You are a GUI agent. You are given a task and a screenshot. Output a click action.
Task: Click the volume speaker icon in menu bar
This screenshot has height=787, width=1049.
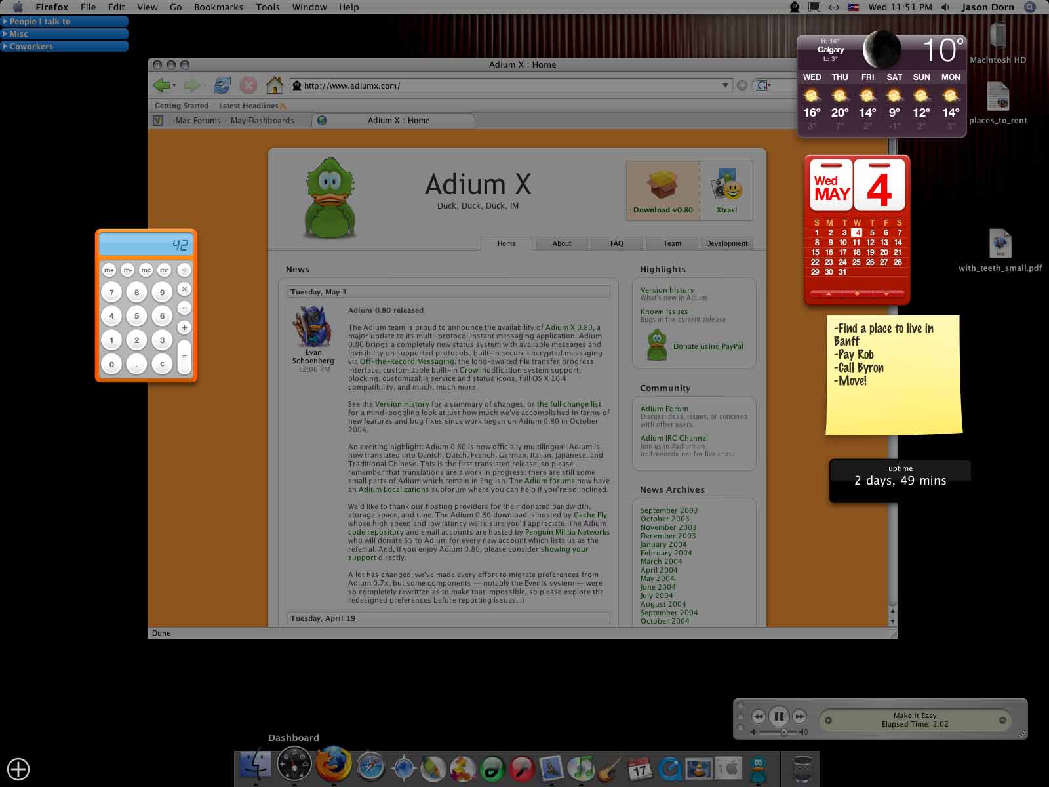click(x=945, y=7)
